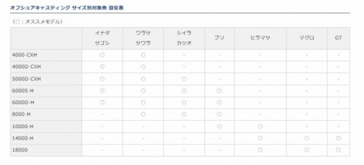This screenshot has width=364, height=165.
Task: Click the circle mark for 18000 under GT
Action: [338, 150]
